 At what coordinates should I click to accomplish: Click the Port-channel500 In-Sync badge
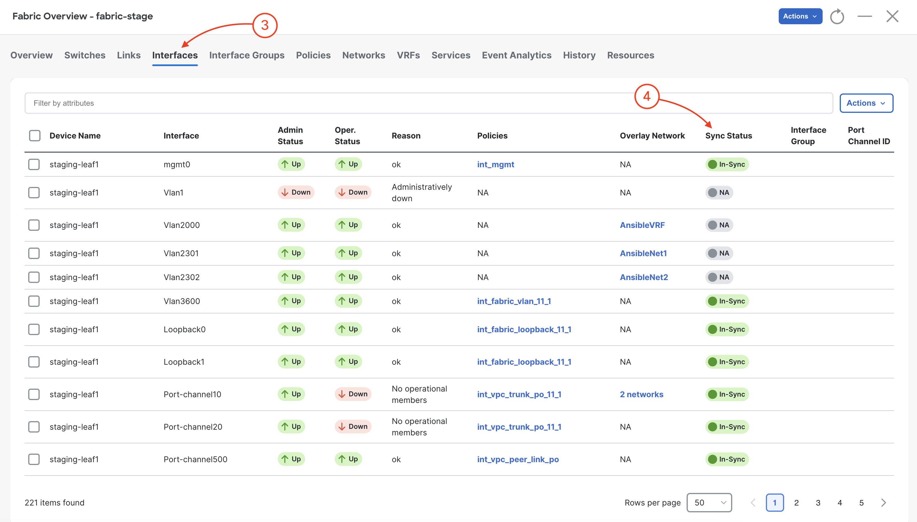727,460
